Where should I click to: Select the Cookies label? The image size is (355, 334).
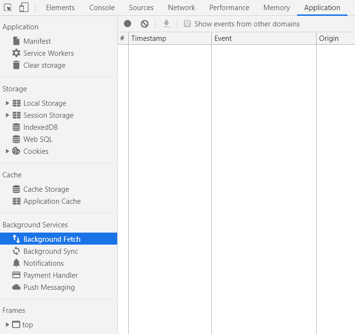[x=36, y=151]
